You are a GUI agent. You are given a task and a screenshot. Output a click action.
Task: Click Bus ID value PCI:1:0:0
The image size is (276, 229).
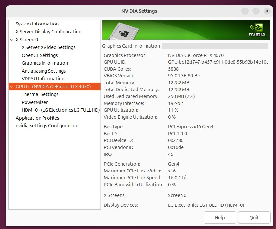pyautogui.click(x=178, y=134)
